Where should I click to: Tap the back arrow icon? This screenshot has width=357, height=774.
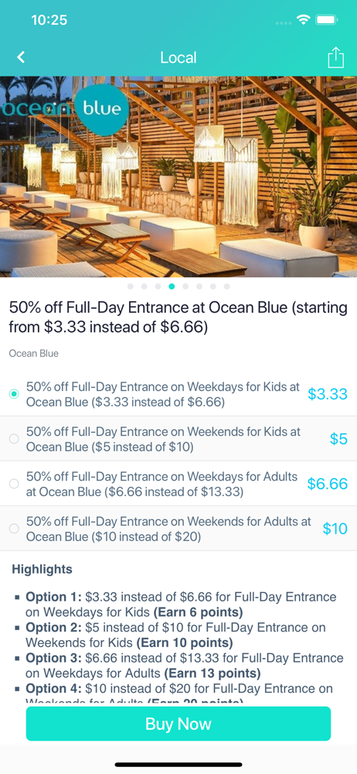coord(21,57)
